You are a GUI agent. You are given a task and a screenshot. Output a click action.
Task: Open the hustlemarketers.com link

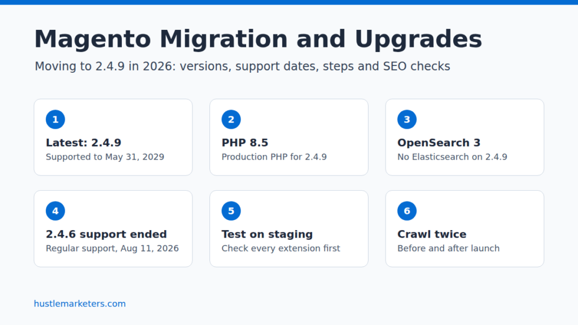point(80,304)
